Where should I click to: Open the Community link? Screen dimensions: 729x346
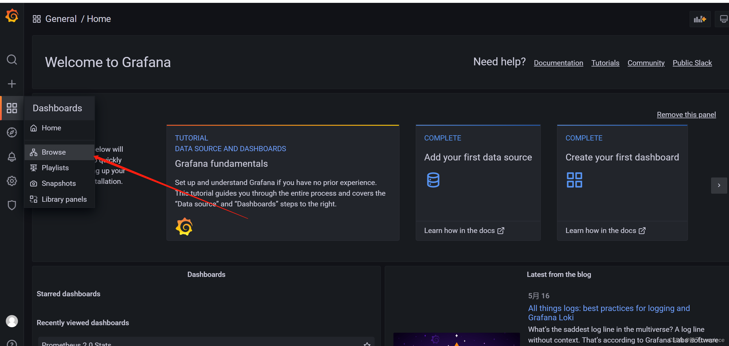point(646,63)
